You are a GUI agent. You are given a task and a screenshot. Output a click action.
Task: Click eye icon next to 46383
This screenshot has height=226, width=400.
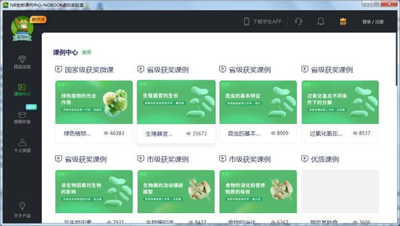click(106, 133)
